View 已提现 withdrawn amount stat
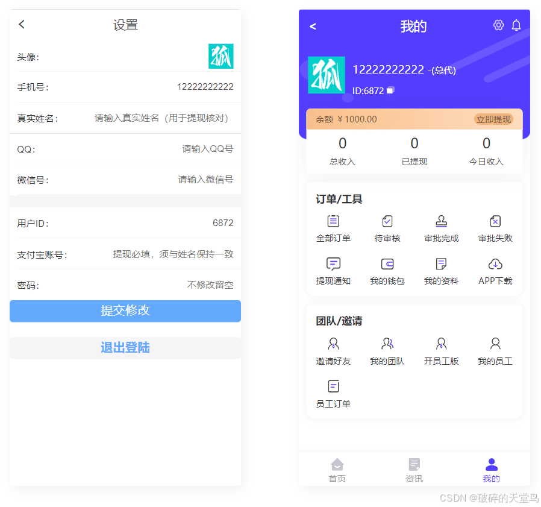The image size is (541, 507). 414,151
